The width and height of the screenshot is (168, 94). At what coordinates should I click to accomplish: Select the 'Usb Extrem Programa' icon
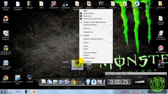(6, 35)
